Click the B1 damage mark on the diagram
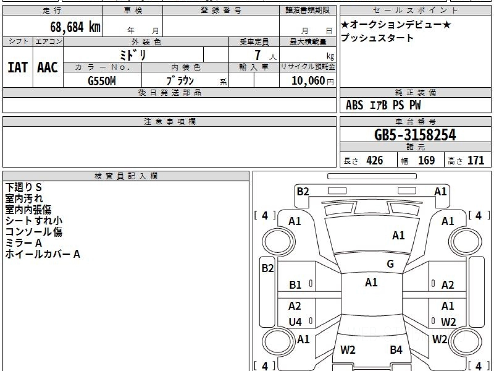Viewport: 494px width, 371px height. coord(295,285)
